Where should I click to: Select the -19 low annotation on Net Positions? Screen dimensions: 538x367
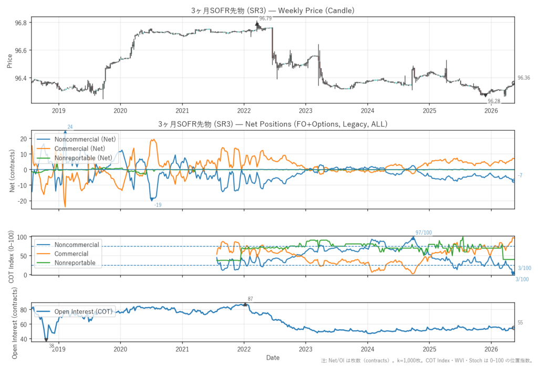158,205
